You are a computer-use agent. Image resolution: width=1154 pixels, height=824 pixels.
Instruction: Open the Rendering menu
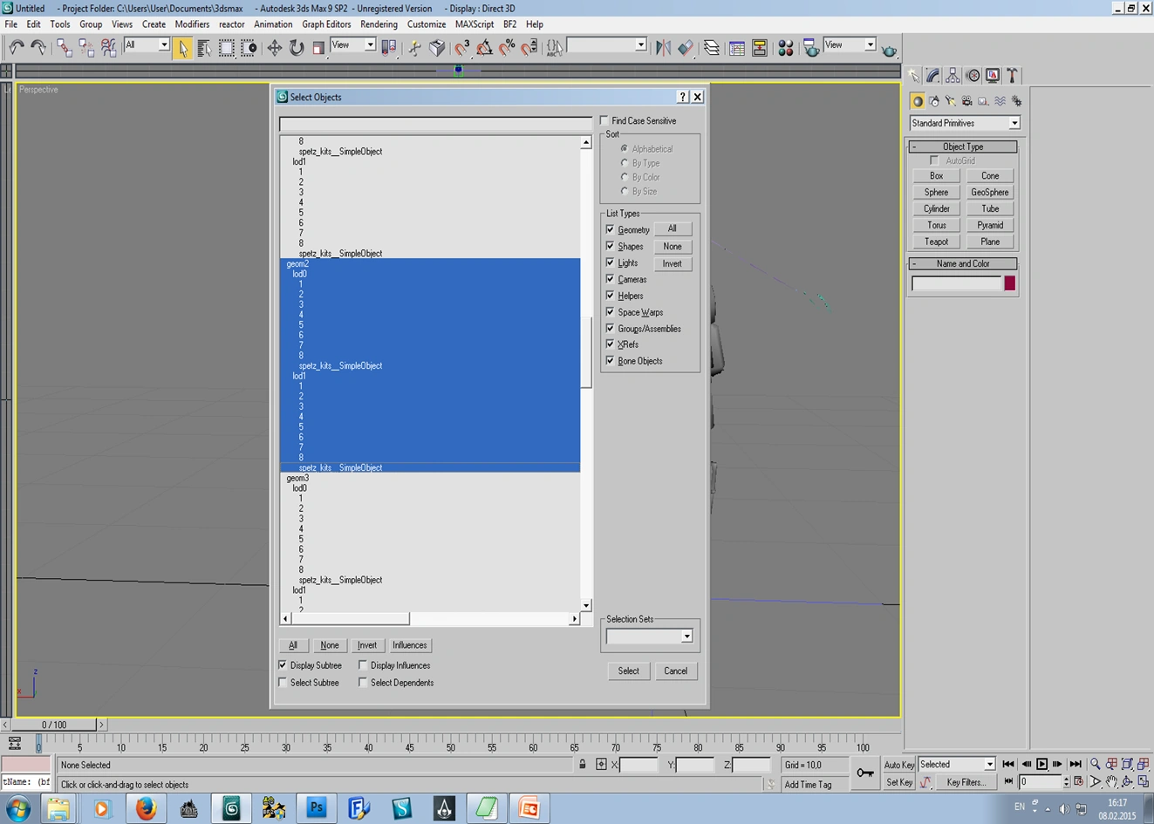(x=379, y=24)
